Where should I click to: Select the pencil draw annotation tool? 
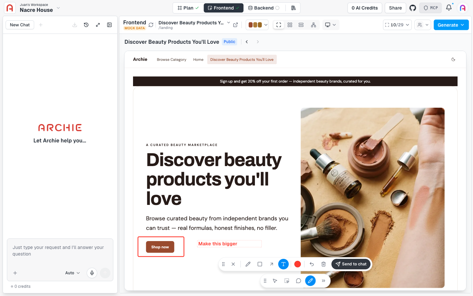pyautogui.click(x=248, y=264)
